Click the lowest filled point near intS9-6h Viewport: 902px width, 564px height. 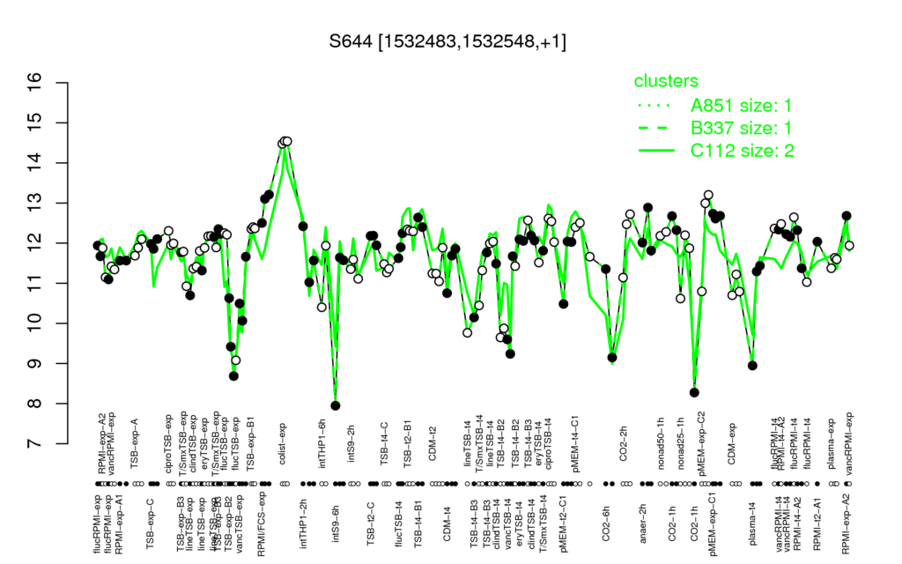pos(336,405)
